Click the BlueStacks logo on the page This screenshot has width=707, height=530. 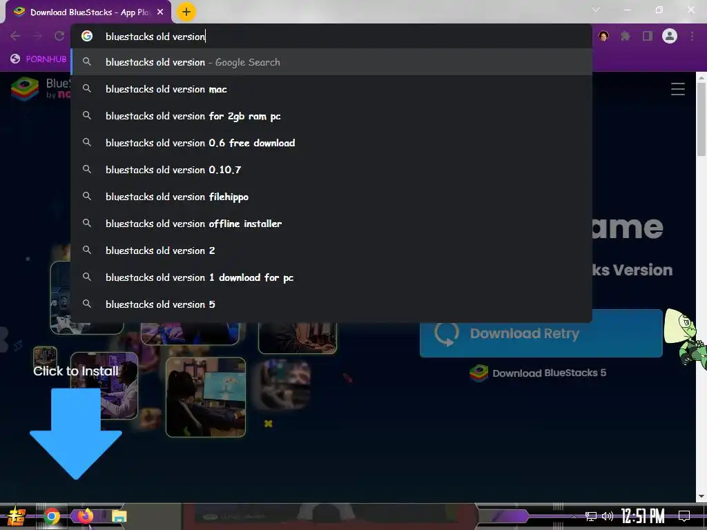coord(26,89)
